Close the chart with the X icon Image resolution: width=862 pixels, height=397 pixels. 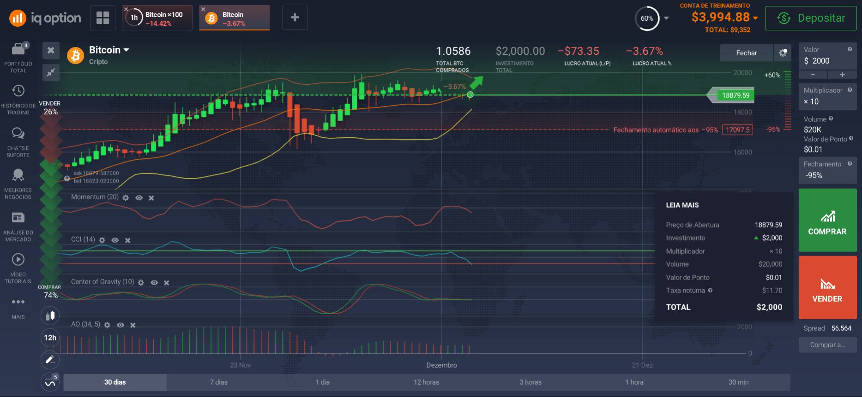[x=51, y=50]
